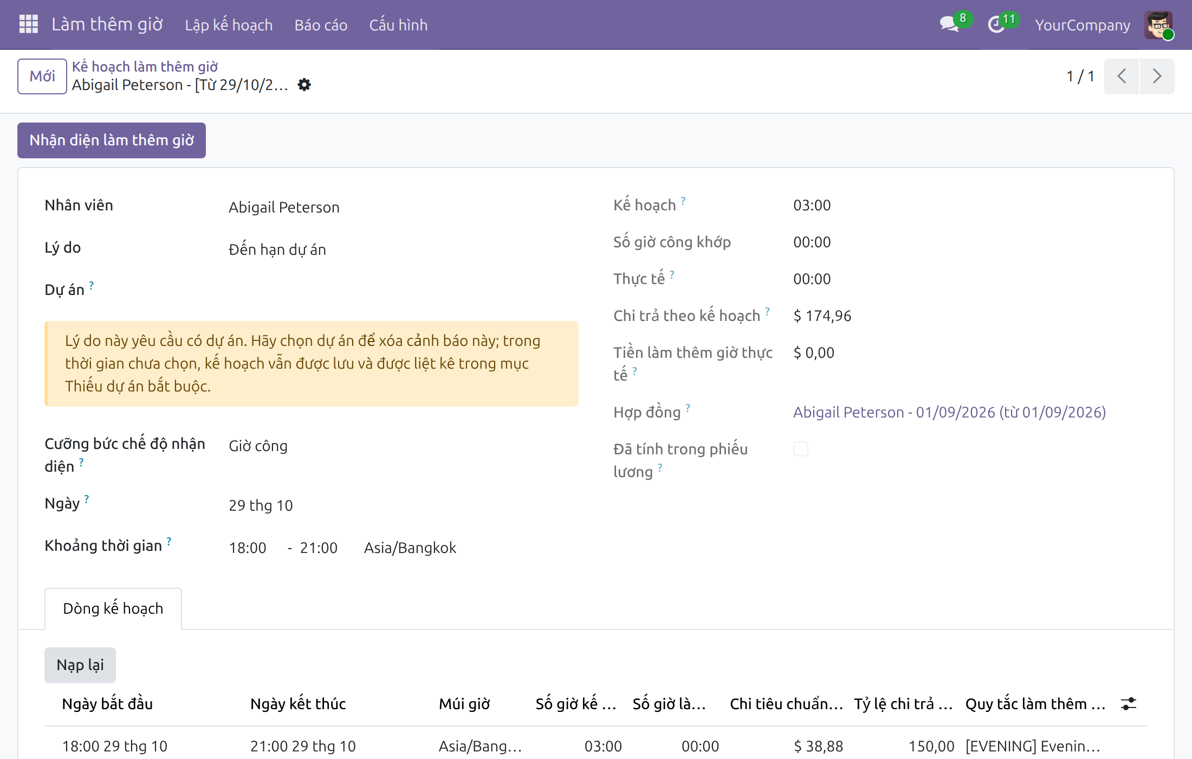Click the Nạp lại button

tap(80, 665)
